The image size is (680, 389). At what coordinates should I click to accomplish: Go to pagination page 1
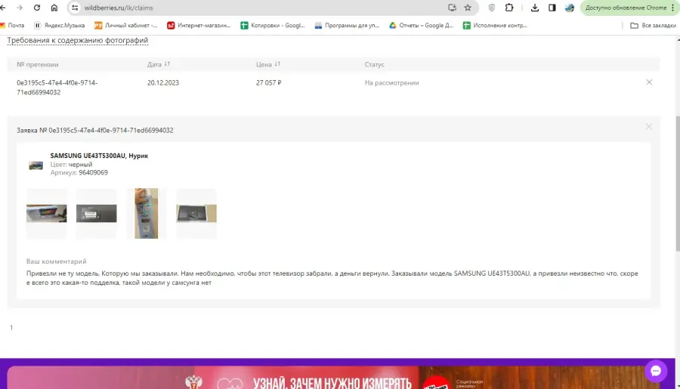coord(11,327)
